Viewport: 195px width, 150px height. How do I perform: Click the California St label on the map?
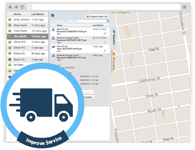coord(149,80)
